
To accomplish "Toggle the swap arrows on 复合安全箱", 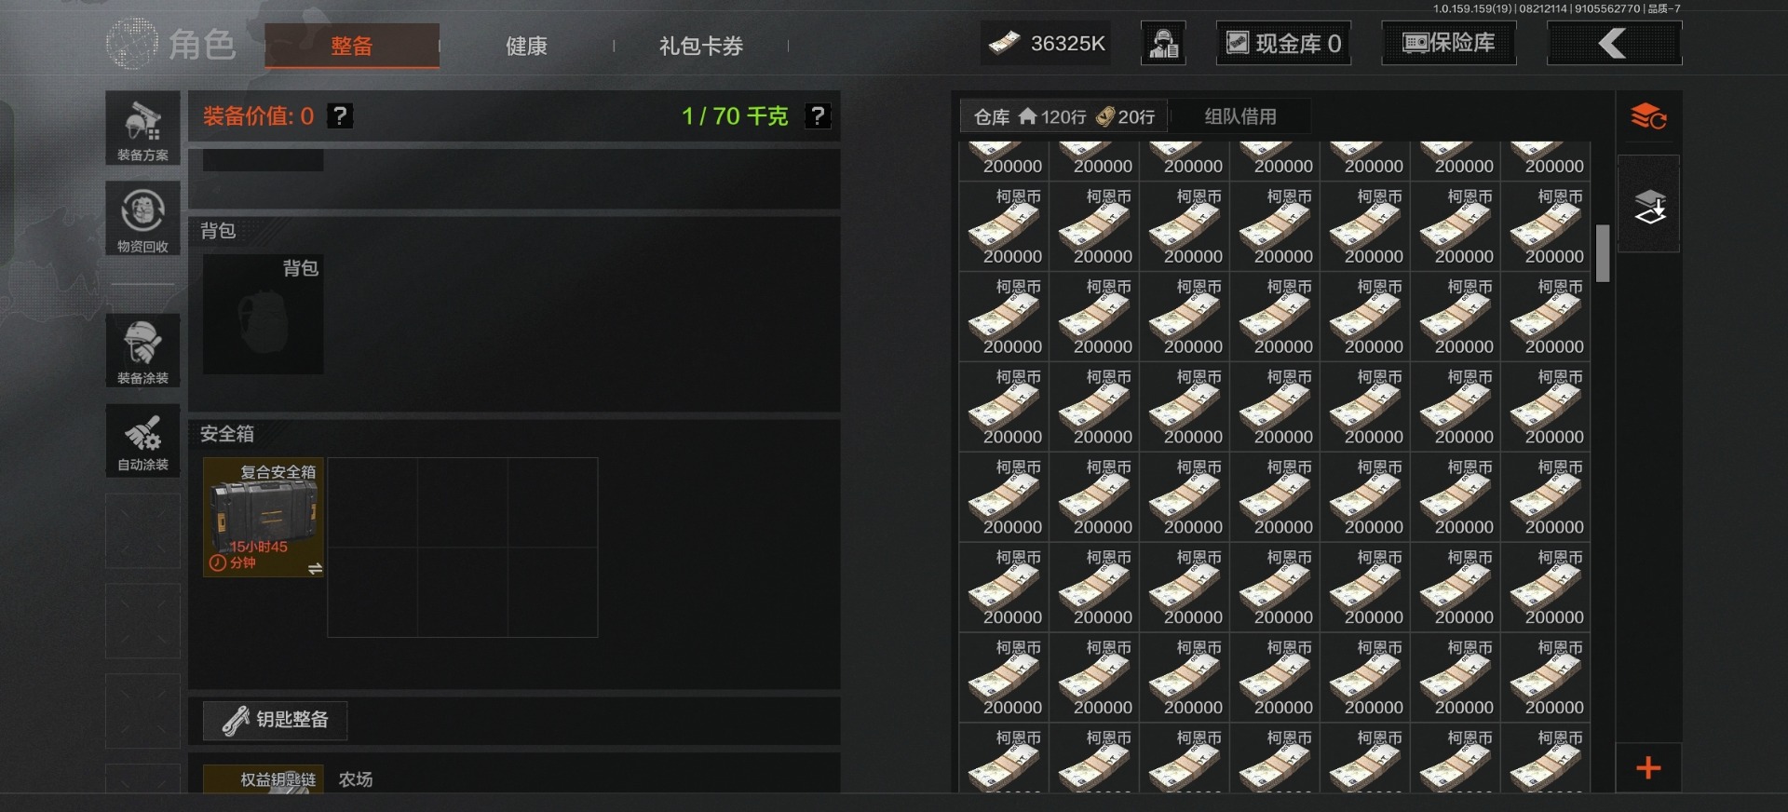I will pyautogui.click(x=315, y=568).
